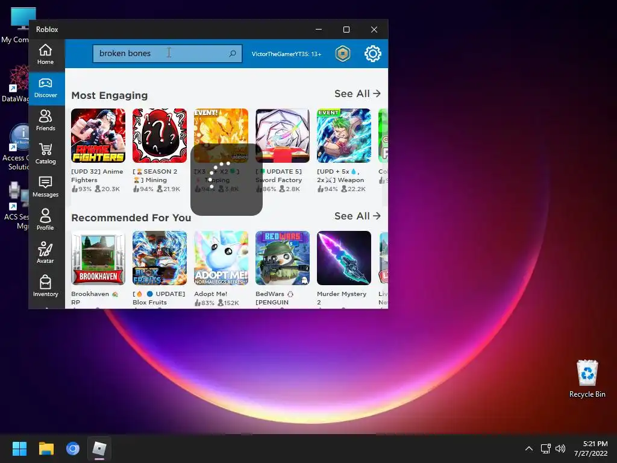Click the 'Sword Factory' title text

278,180
